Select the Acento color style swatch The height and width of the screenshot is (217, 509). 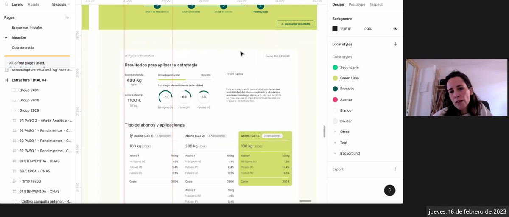pyautogui.click(x=335, y=100)
